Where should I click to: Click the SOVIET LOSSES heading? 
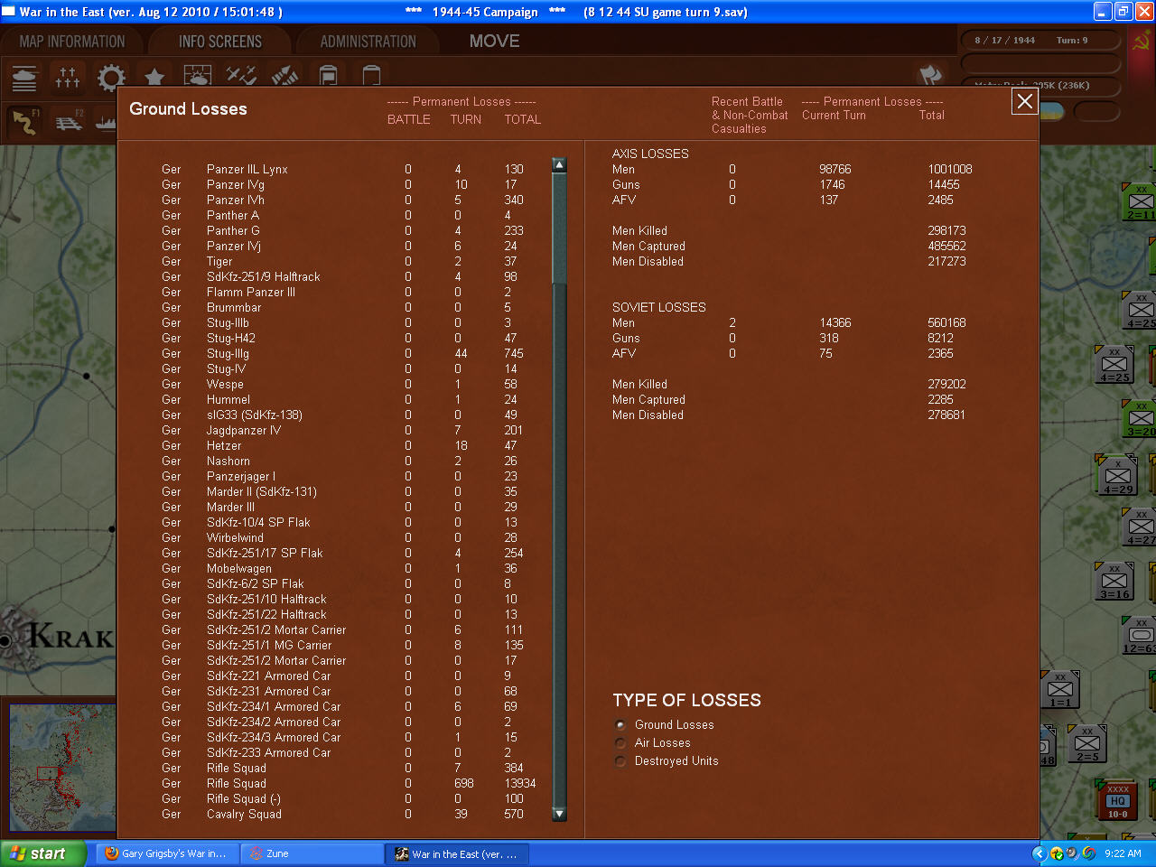coord(659,307)
